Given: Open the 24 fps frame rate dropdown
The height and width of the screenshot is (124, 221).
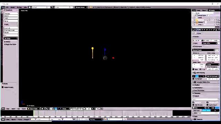Looking at the screenshot, I should 213,64.
